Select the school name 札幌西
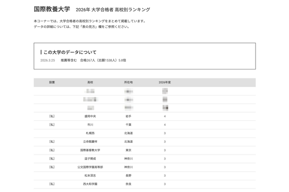 point(90,133)
